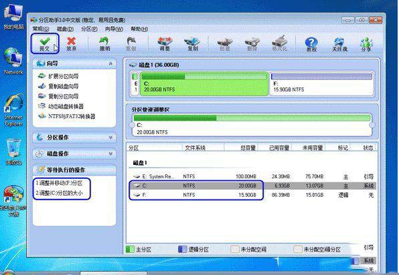
Task: Expand the 磁盘操作 panel
Action: point(74,154)
